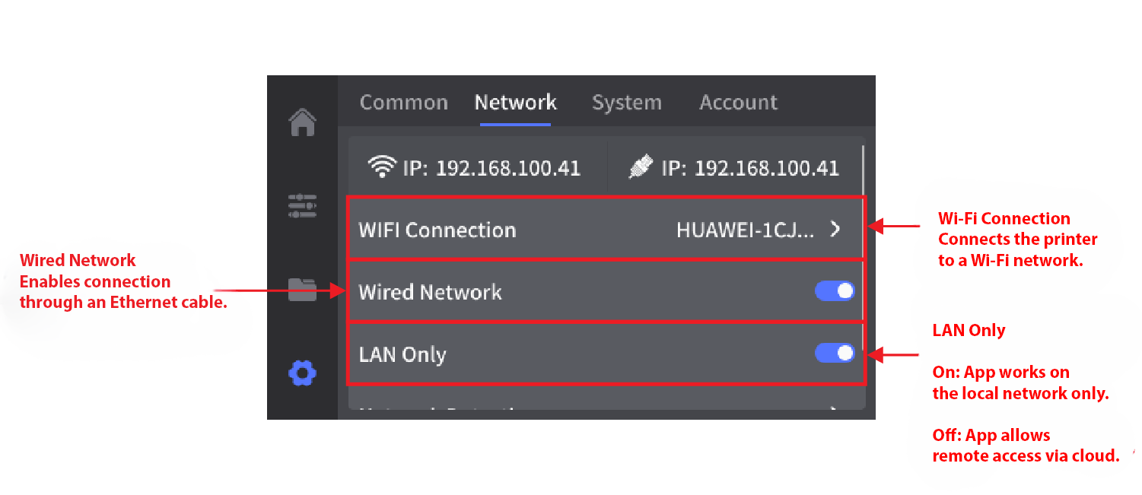
Task: Click the WIFI Connection row
Action: [x=533, y=228]
